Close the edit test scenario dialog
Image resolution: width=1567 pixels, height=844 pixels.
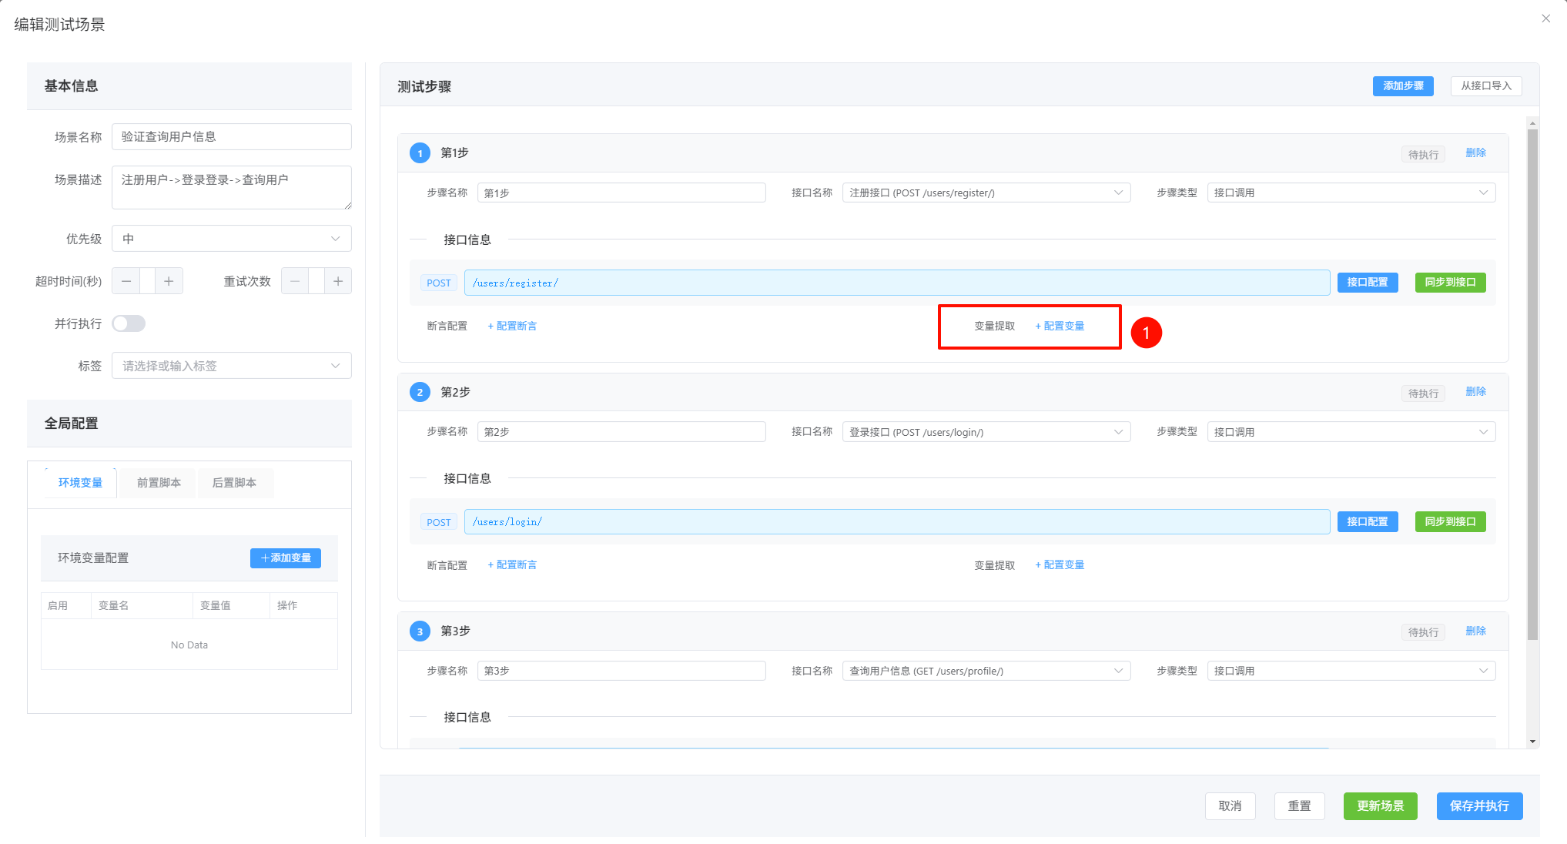click(1545, 18)
